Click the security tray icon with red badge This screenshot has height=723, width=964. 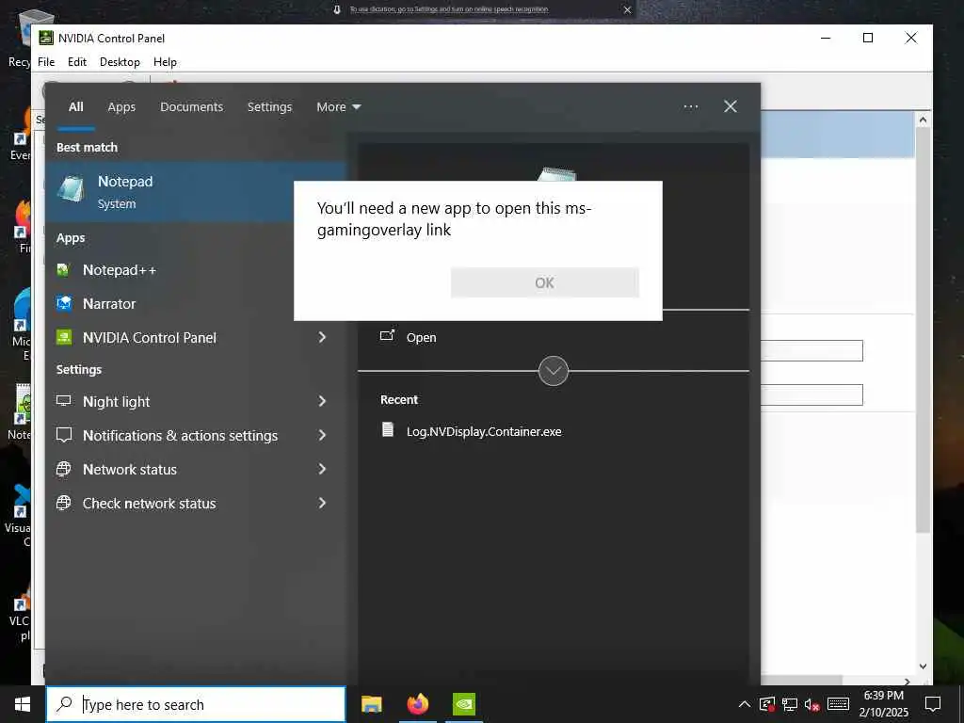coord(766,704)
